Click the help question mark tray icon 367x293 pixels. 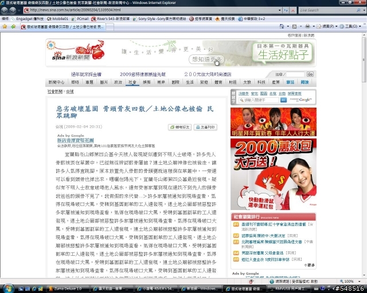[323, 289]
